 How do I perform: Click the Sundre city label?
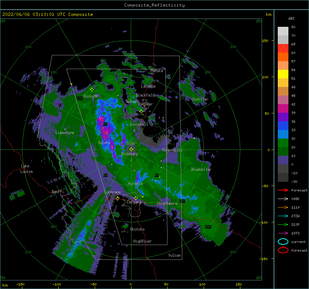pyautogui.click(x=104, y=143)
